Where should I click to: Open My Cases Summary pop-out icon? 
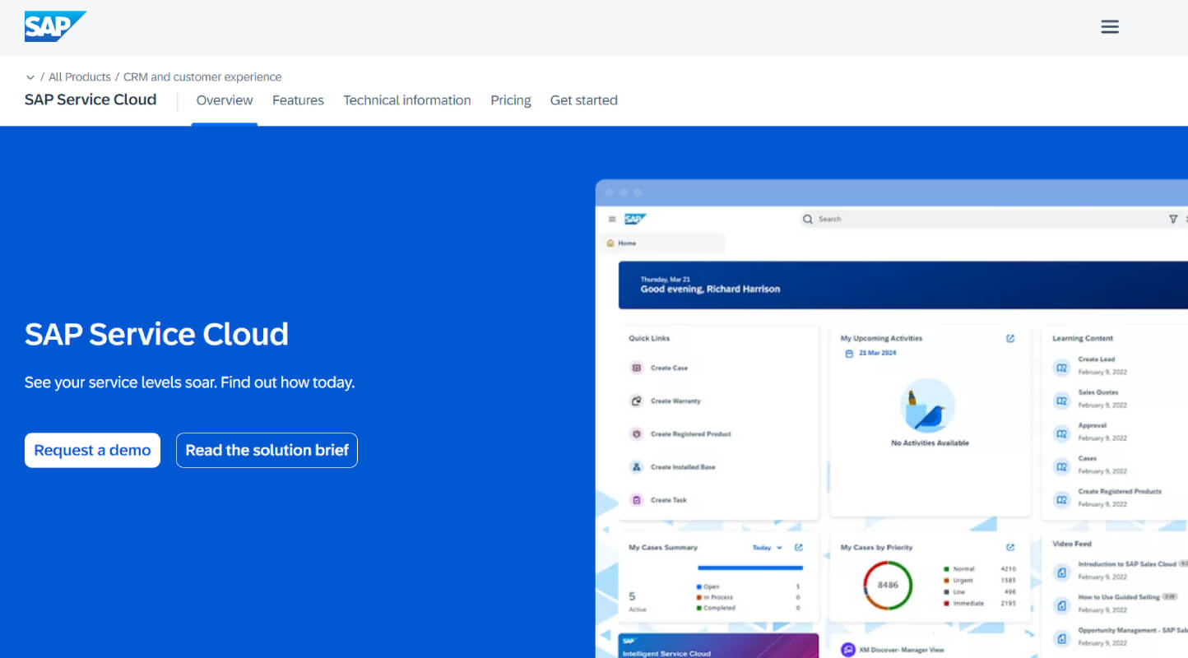pyautogui.click(x=799, y=547)
